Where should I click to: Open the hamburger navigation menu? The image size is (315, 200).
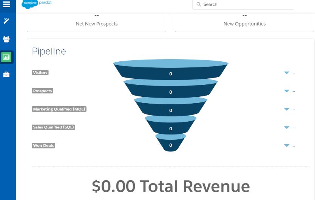(6, 4)
